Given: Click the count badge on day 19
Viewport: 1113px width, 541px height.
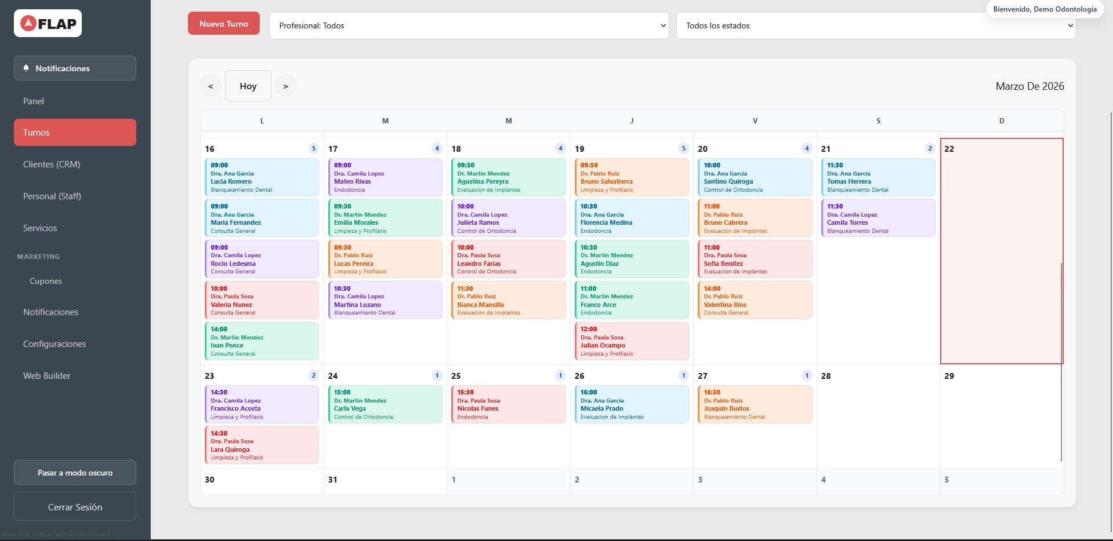Looking at the screenshot, I should (x=683, y=148).
